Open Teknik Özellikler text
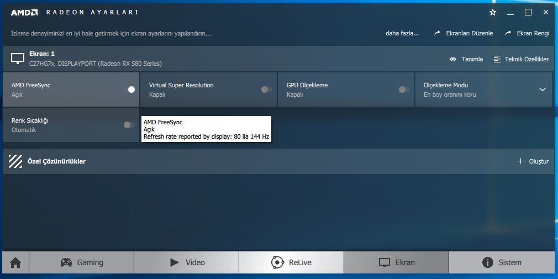This screenshot has width=558, height=279. 527,59
